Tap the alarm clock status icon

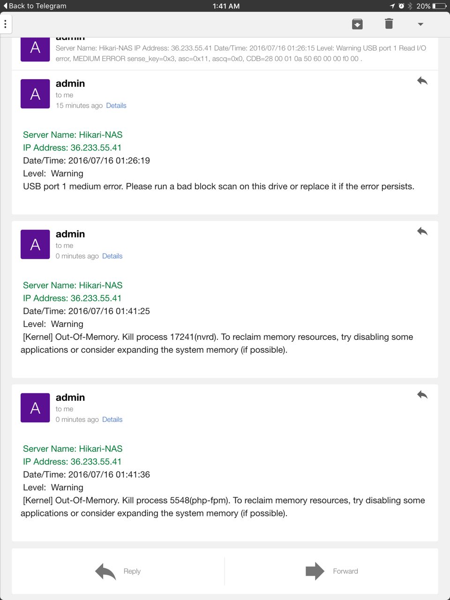coord(401,6)
